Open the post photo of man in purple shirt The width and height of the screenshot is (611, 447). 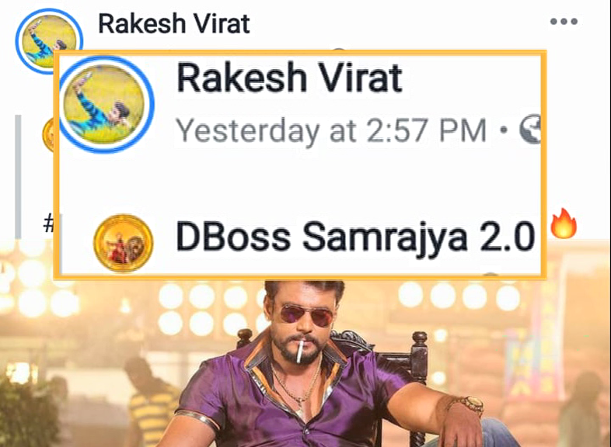click(x=305, y=362)
